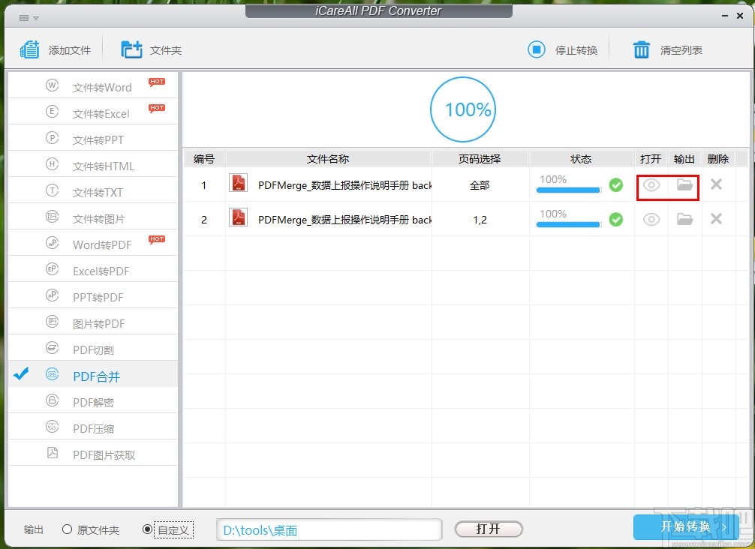This screenshot has height=549, width=755.
Task: Click row 2 progress bar
Action: tap(569, 225)
